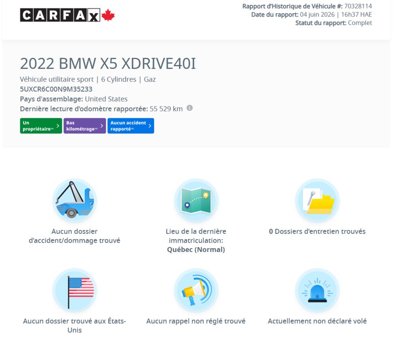The image size is (407, 339).
Task: Click the VIN 5UXCR6C00N9M35233
Action: pyautogui.click(x=56, y=89)
